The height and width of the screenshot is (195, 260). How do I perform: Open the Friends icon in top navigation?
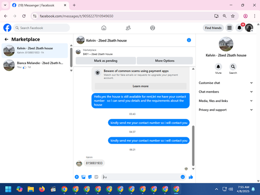point(128,28)
